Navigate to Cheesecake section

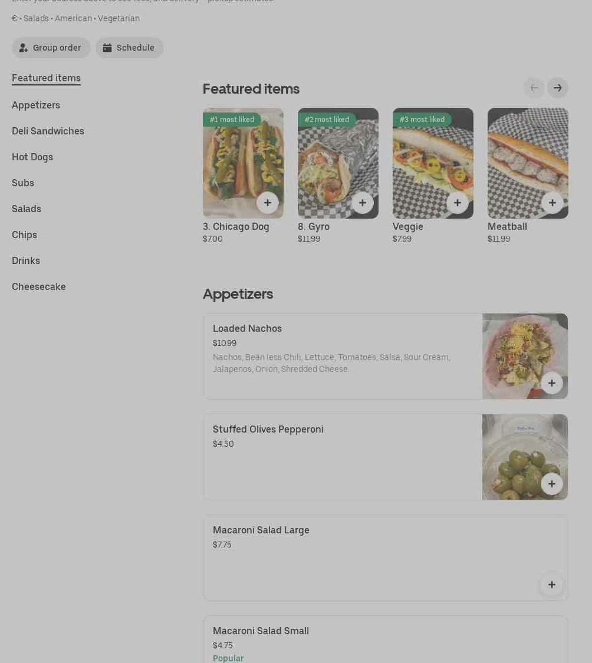click(38, 286)
